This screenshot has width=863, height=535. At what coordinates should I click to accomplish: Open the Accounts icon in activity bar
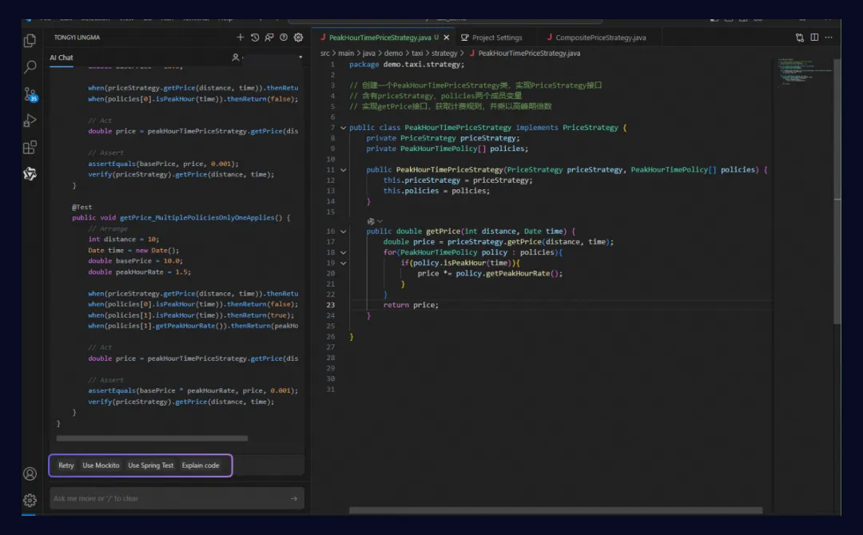(30, 474)
